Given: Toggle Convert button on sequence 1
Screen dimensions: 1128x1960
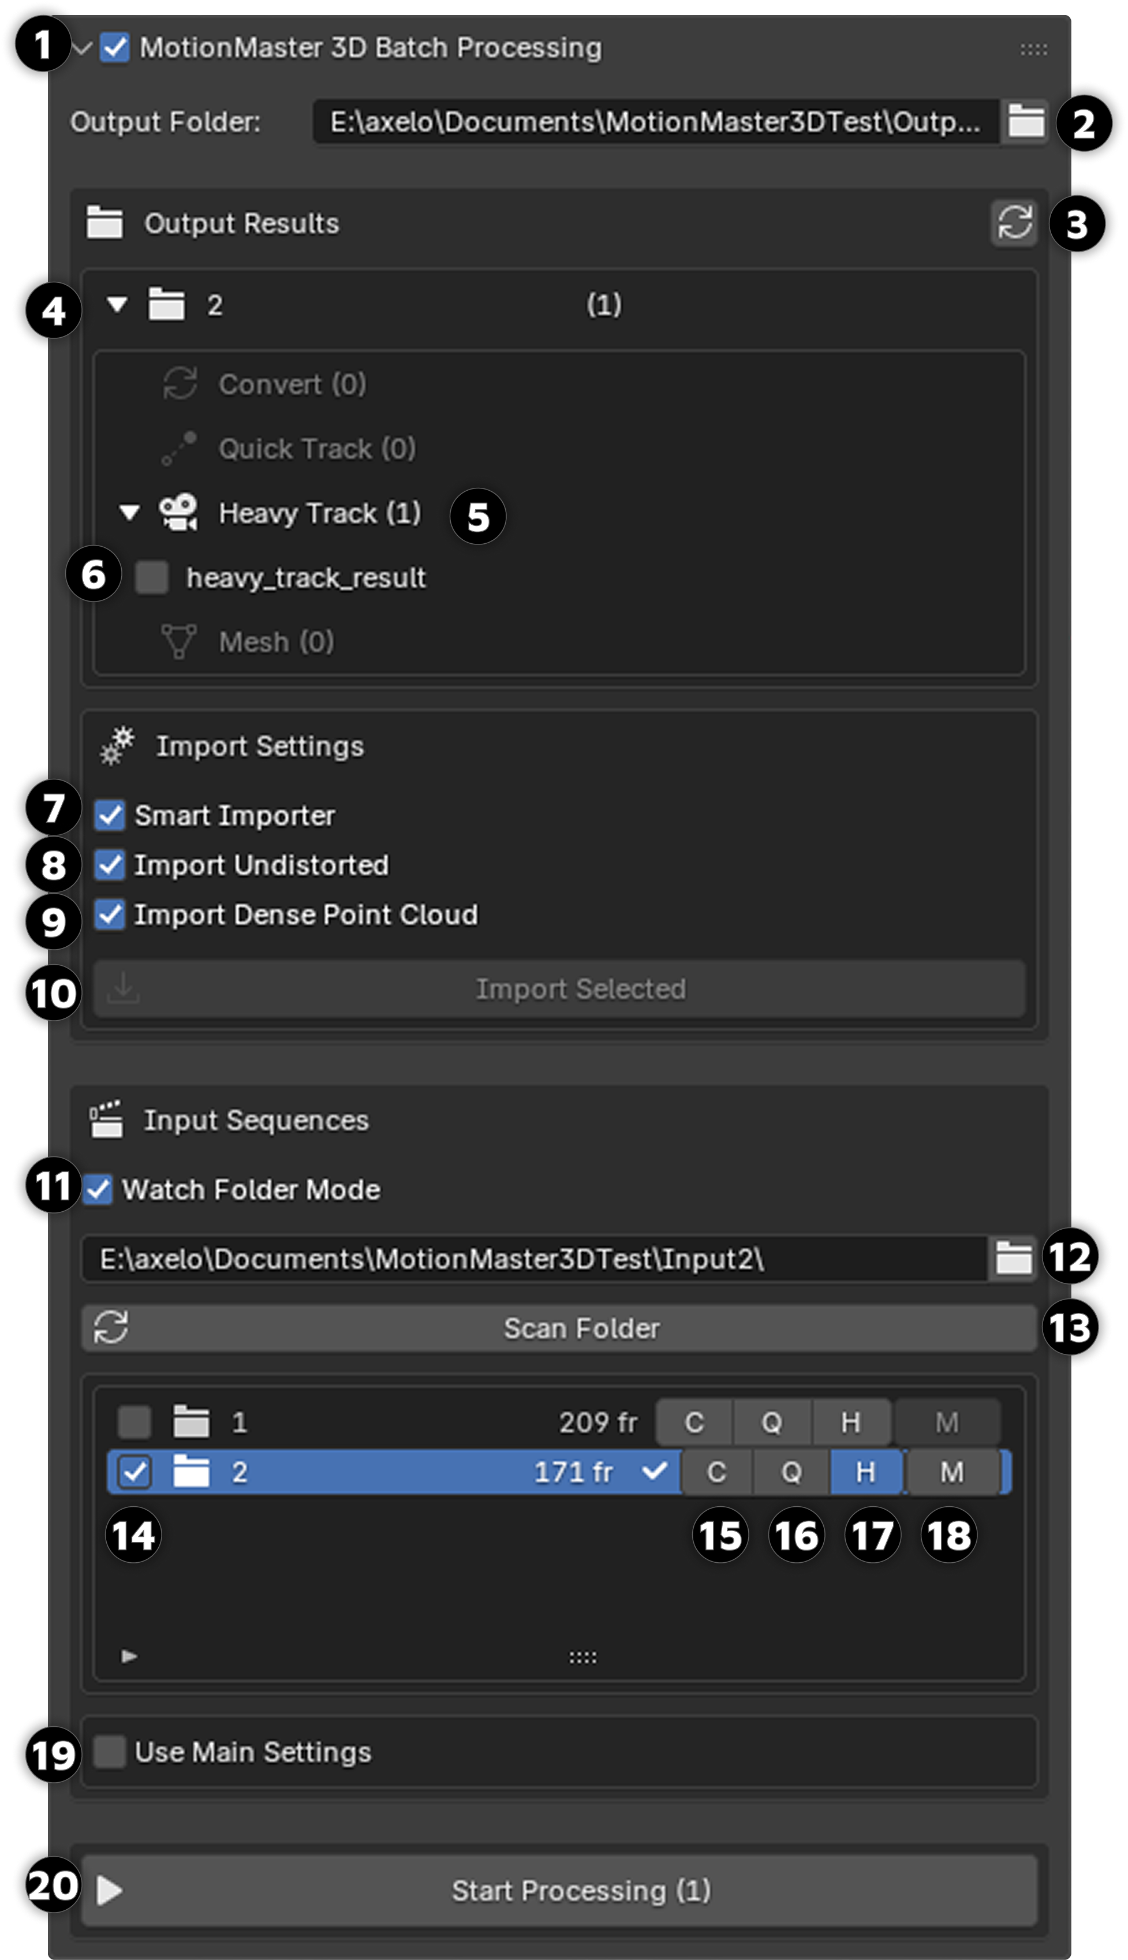Looking at the screenshot, I should coord(694,1421).
